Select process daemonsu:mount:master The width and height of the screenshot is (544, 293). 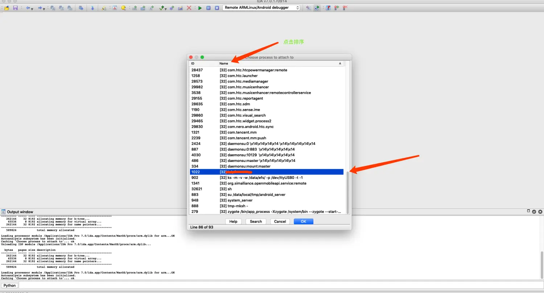(x=267, y=166)
